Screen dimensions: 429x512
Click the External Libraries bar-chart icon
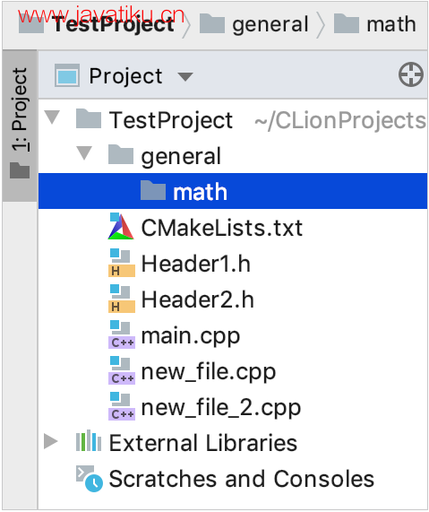pos(88,442)
